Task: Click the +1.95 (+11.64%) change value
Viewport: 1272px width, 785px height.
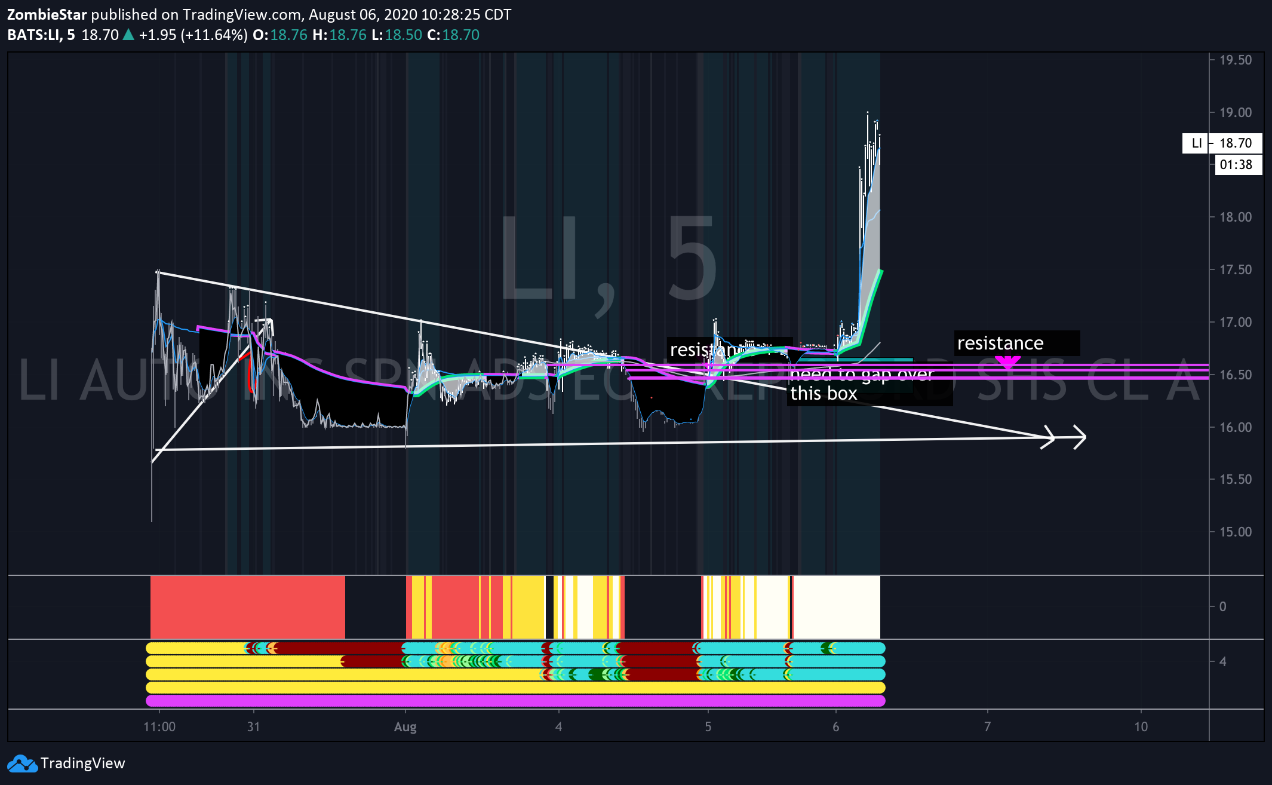Action: point(193,35)
